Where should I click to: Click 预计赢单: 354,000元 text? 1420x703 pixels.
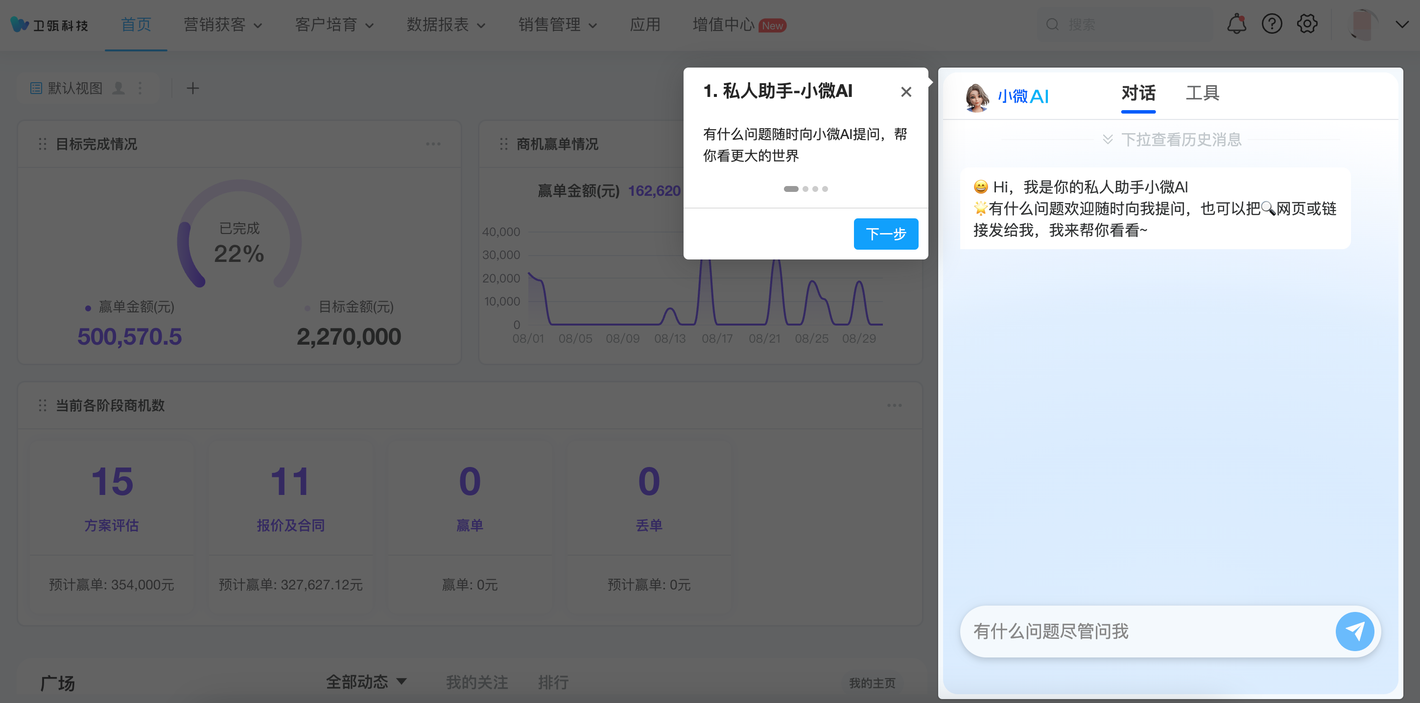tap(111, 585)
